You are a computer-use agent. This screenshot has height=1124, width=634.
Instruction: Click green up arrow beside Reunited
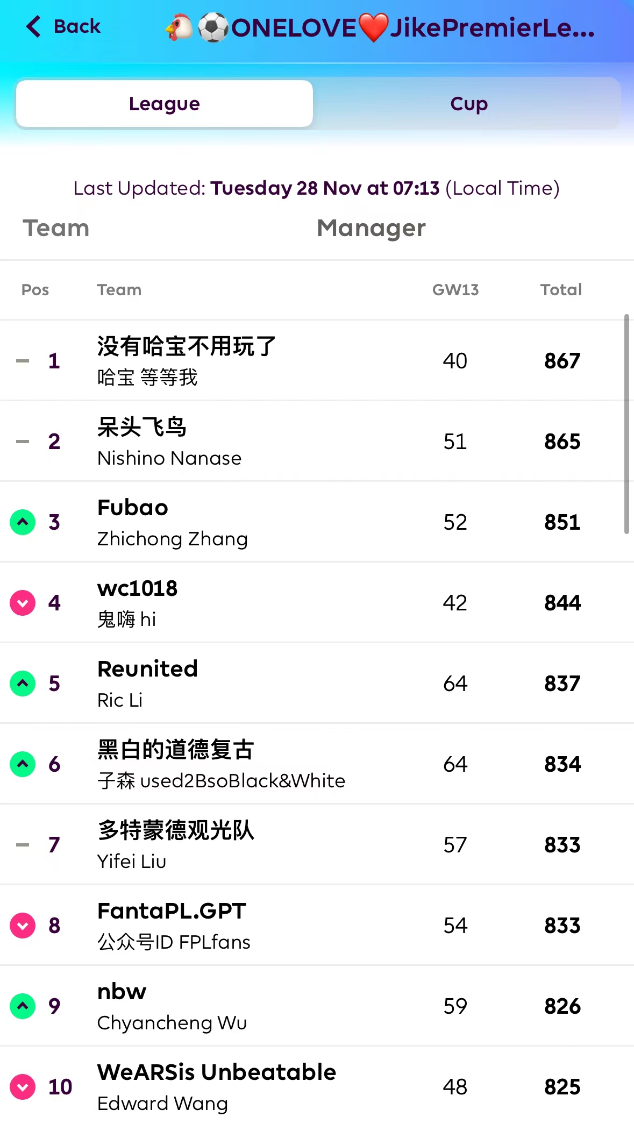23,684
